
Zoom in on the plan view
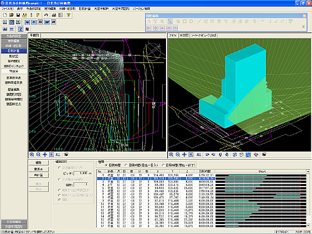pyautogui.click(x=32, y=155)
